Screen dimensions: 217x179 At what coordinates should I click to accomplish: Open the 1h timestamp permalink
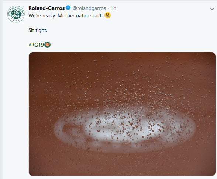click(113, 8)
